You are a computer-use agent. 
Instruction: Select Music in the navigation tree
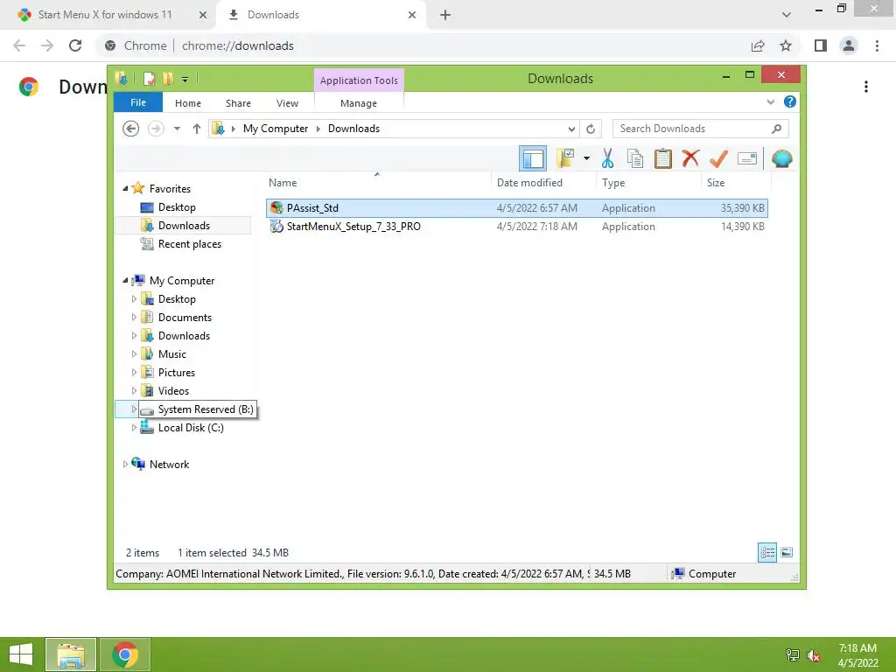coord(172,353)
